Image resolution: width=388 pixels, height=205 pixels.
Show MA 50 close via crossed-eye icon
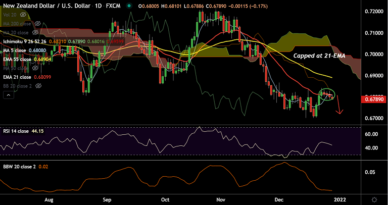click(35, 68)
